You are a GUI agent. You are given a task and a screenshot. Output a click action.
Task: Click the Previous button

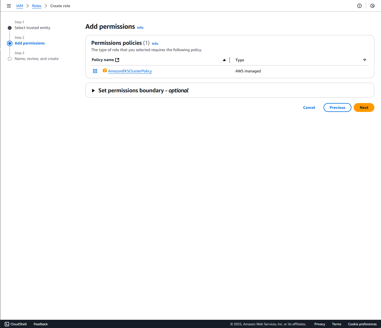pyautogui.click(x=337, y=107)
